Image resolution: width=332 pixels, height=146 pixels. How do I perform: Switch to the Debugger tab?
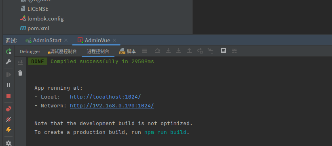pyautogui.click(x=30, y=51)
